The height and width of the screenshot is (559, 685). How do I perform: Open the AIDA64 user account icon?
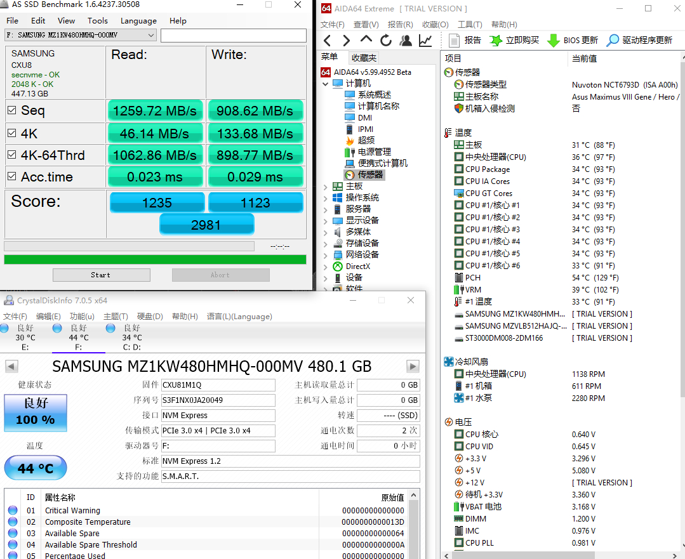pos(406,41)
